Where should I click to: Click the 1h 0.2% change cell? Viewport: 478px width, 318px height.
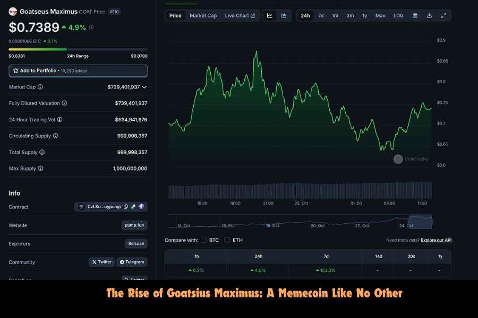196,270
